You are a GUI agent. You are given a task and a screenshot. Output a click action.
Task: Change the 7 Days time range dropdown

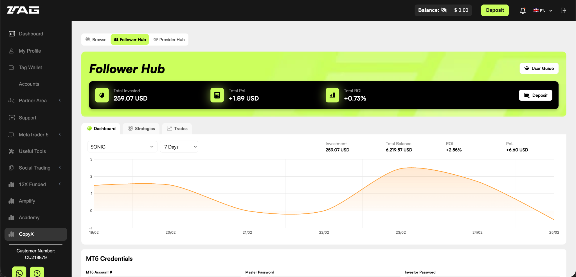click(179, 147)
